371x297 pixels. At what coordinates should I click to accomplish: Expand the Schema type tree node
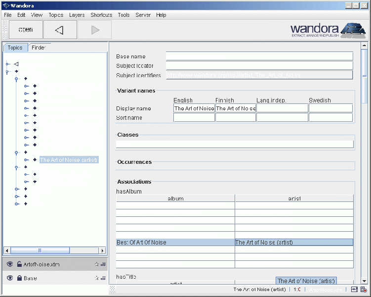(8, 64)
